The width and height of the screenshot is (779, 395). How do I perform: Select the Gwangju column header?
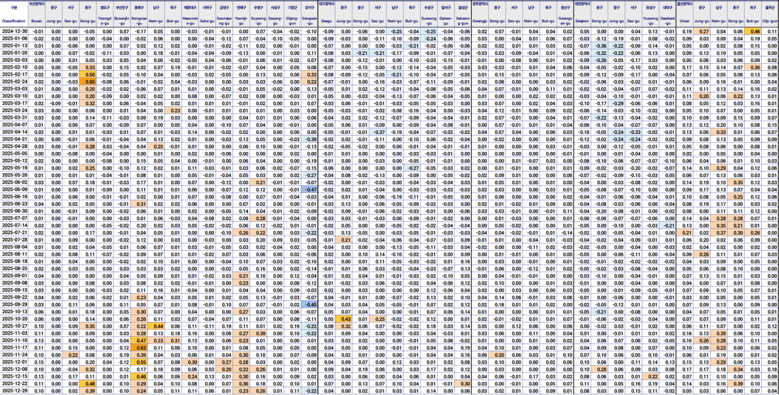[x=480, y=21]
